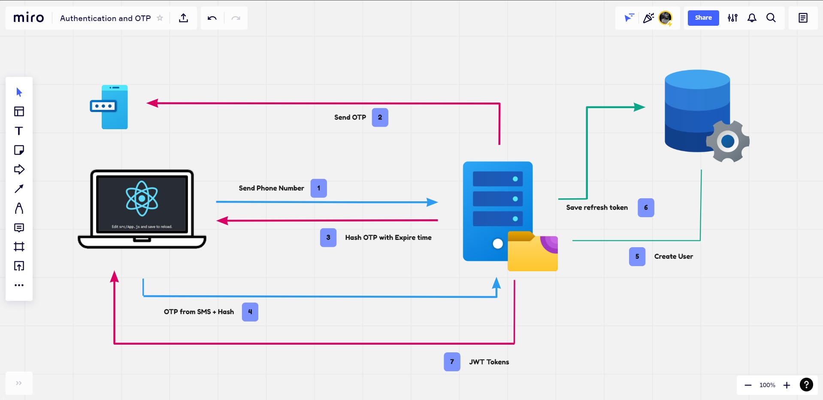Image resolution: width=823 pixels, height=400 pixels.
Task: Click the 100% zoom level
Action: click(x=767, y=385)
